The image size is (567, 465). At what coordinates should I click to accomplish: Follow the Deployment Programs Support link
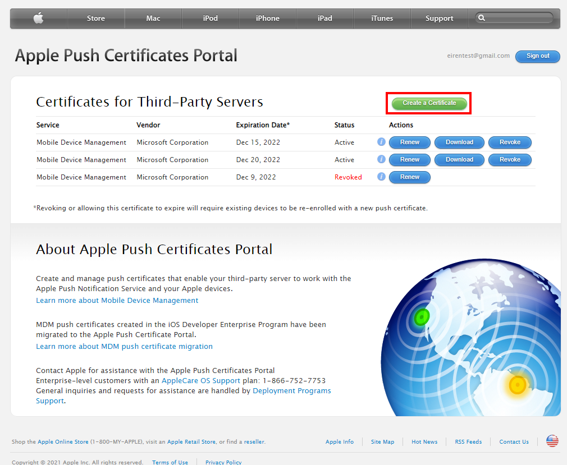[292, 390]
